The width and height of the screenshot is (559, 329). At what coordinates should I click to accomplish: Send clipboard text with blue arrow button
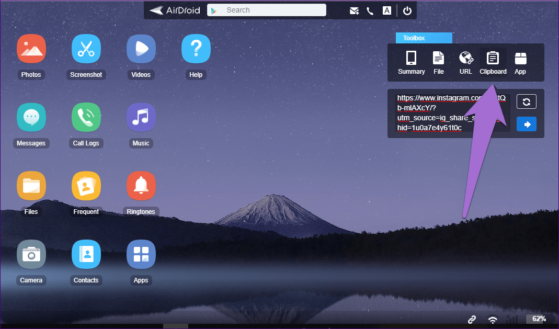526,124
